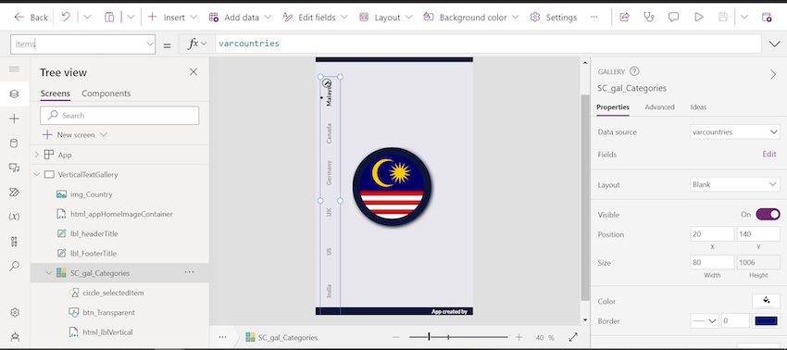Open the Insert menu
This screenshot has width=787, height=350.
click(x=172, y=17)
